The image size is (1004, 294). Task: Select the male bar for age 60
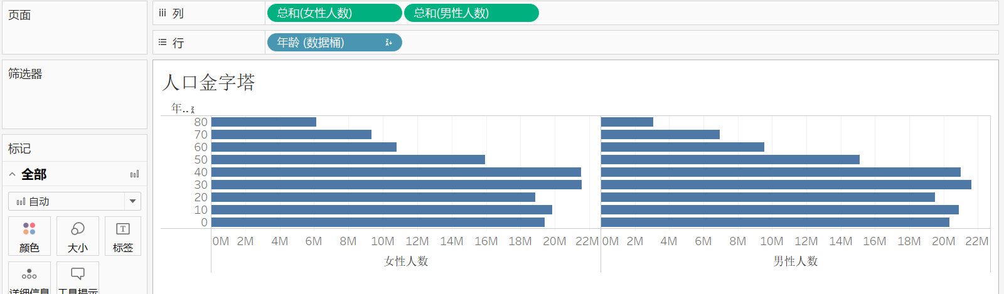point(683,147)
